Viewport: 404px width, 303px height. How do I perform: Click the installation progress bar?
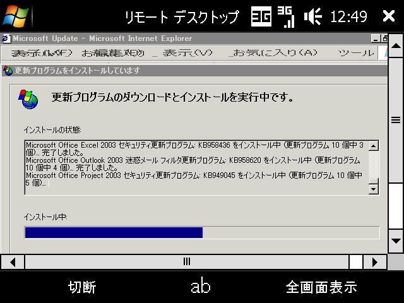[202, 232]
